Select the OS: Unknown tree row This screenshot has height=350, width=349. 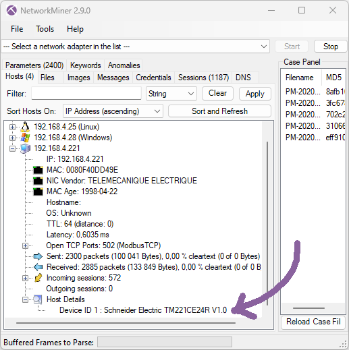click(x=69, y=213)
